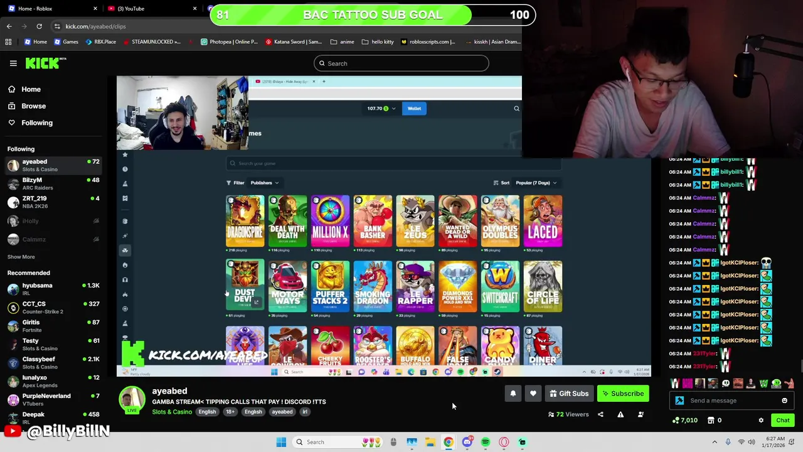Click the green Subscribe button
803x452 pixels.
(x=623, y=394)
